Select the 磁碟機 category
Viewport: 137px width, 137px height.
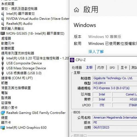(x=6, y=103)
